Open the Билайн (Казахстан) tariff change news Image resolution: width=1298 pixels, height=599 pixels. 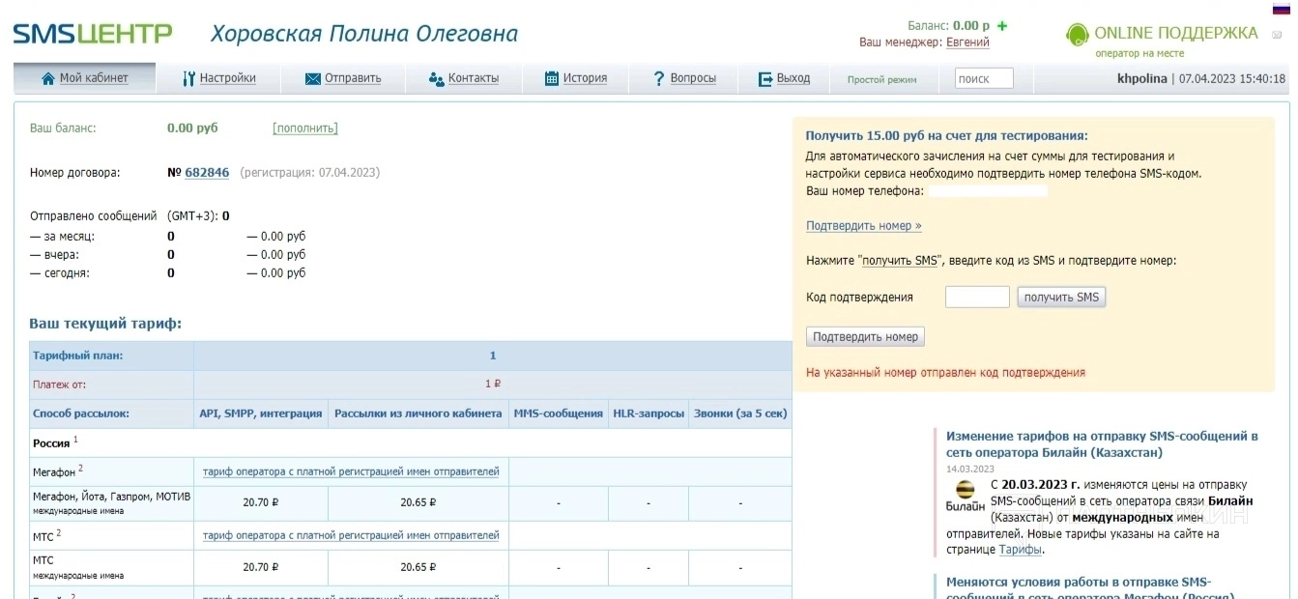click(x=1102, y=444)
